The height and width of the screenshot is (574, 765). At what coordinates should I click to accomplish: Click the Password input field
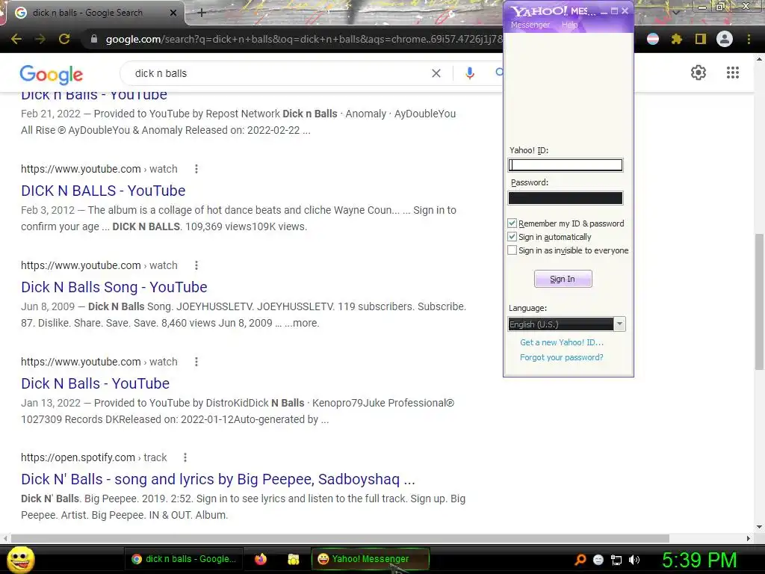click(566, 197)
